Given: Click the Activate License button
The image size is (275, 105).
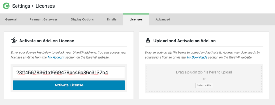Looking at the screenshot, I should coord(69,85).
